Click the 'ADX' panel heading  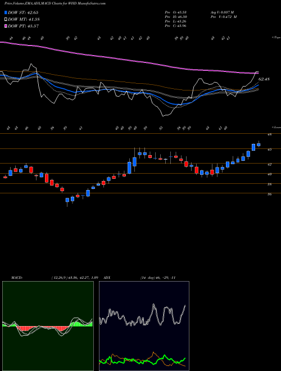[x=107, y=278]
